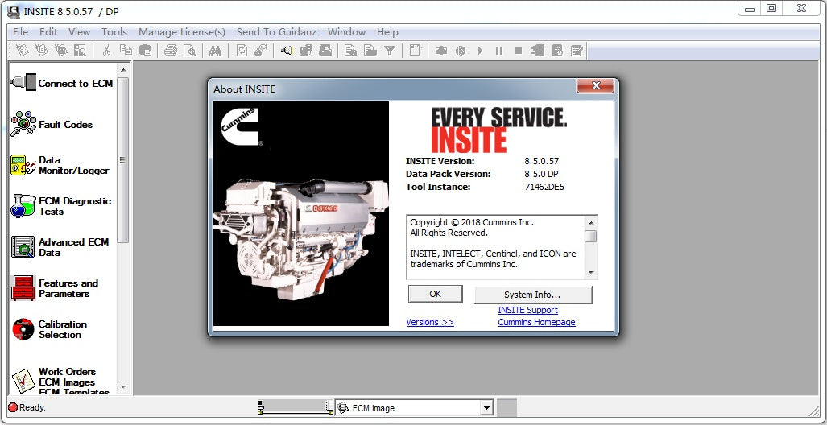The height and width of the screenshot is (425, 827).
Task: Open the Fault Codes view
Action: 52,125
